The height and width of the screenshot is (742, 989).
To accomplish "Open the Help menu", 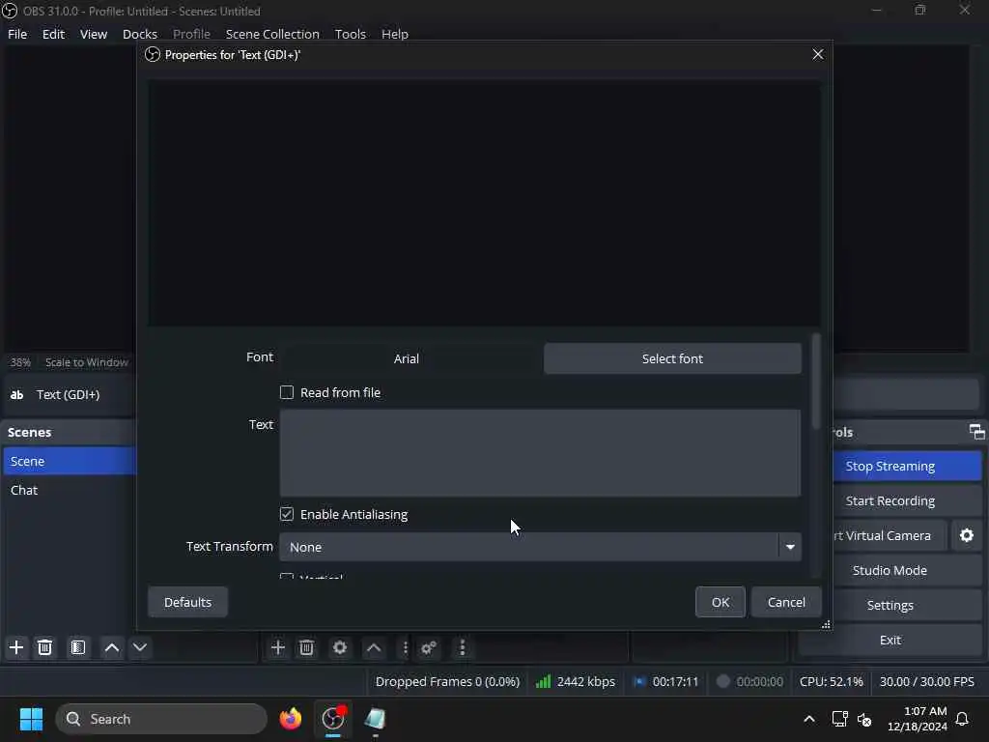I will (x=395, y=34).
